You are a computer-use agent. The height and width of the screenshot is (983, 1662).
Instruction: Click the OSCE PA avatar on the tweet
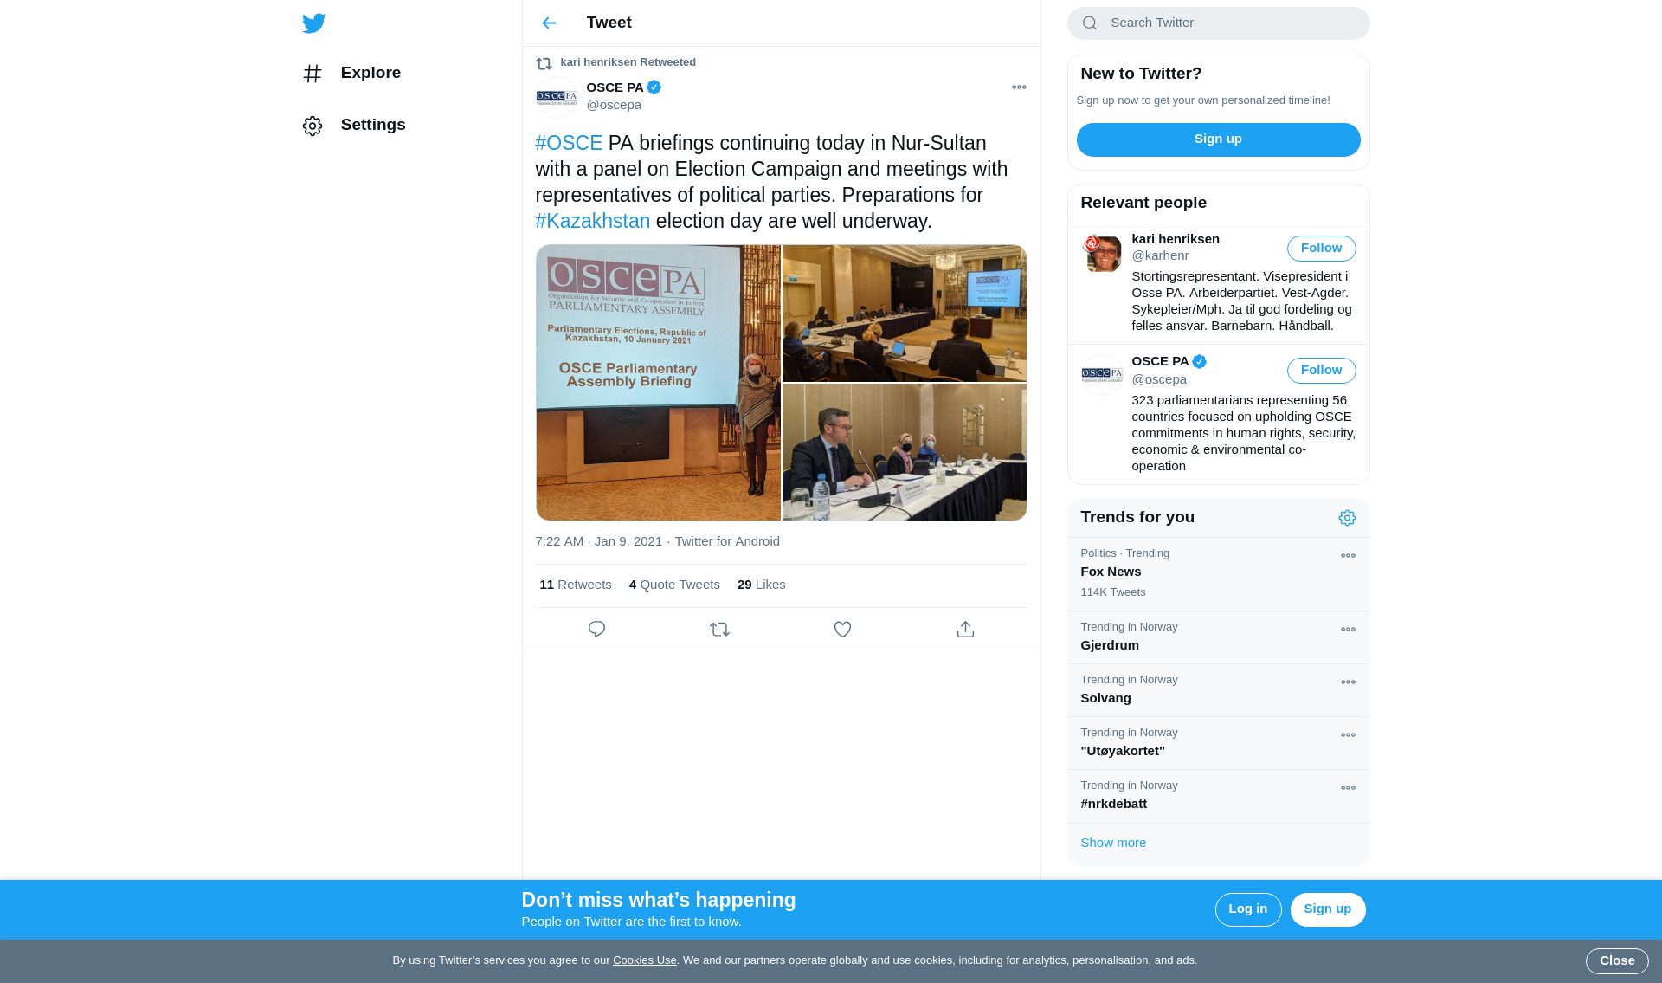557,97
